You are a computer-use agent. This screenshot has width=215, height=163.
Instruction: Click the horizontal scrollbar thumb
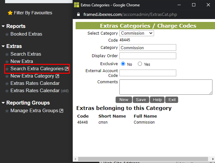coord(143,159)
